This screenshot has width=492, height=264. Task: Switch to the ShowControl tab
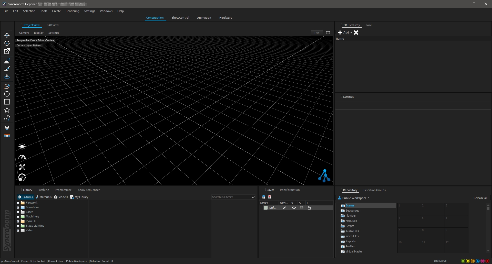pyautogui.click(x=180, y=18)
